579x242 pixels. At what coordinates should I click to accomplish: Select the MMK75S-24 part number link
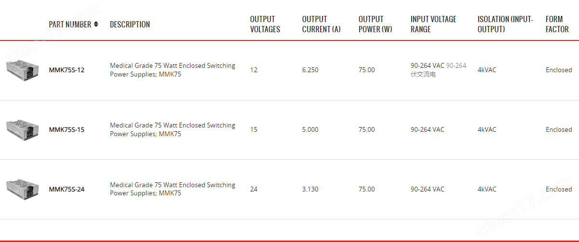[x=67, y=189]
